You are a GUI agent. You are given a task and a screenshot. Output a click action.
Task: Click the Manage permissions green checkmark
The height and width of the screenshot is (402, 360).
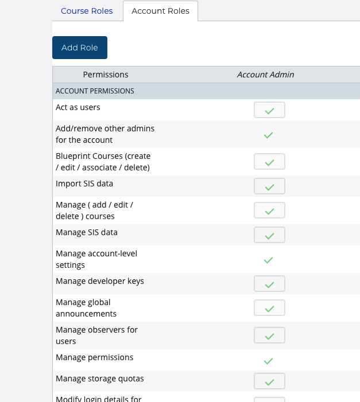[x=268, y=361]
